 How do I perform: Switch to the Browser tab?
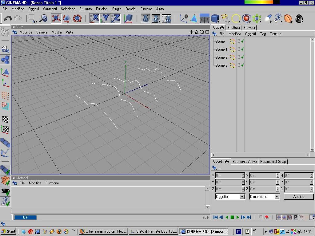249,28
